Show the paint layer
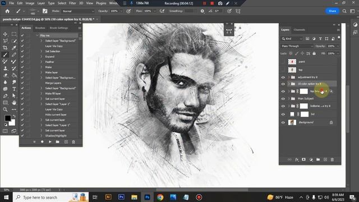Viewport: 359px width, 202px height. pos(283,62)
